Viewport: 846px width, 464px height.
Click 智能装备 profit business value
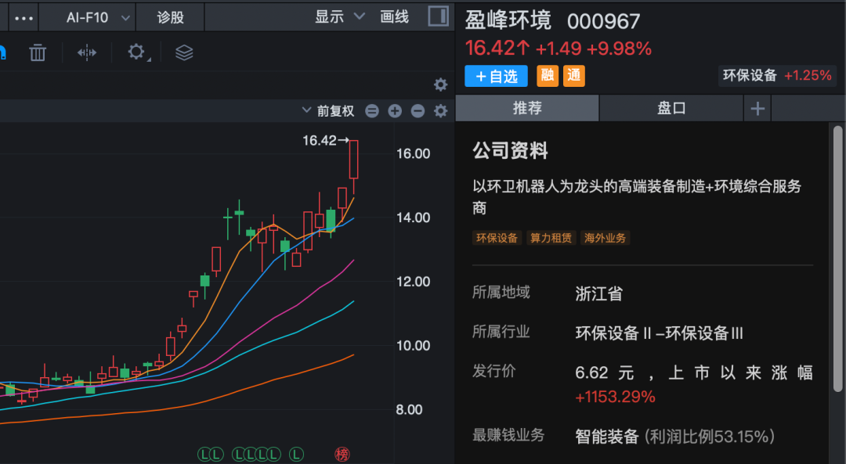coord(607,437)
